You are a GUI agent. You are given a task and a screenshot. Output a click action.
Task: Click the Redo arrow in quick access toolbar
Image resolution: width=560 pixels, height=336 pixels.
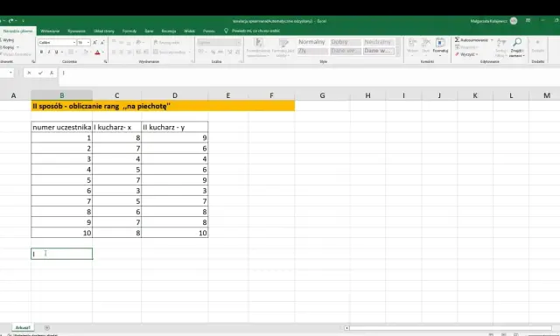[11, 21]
